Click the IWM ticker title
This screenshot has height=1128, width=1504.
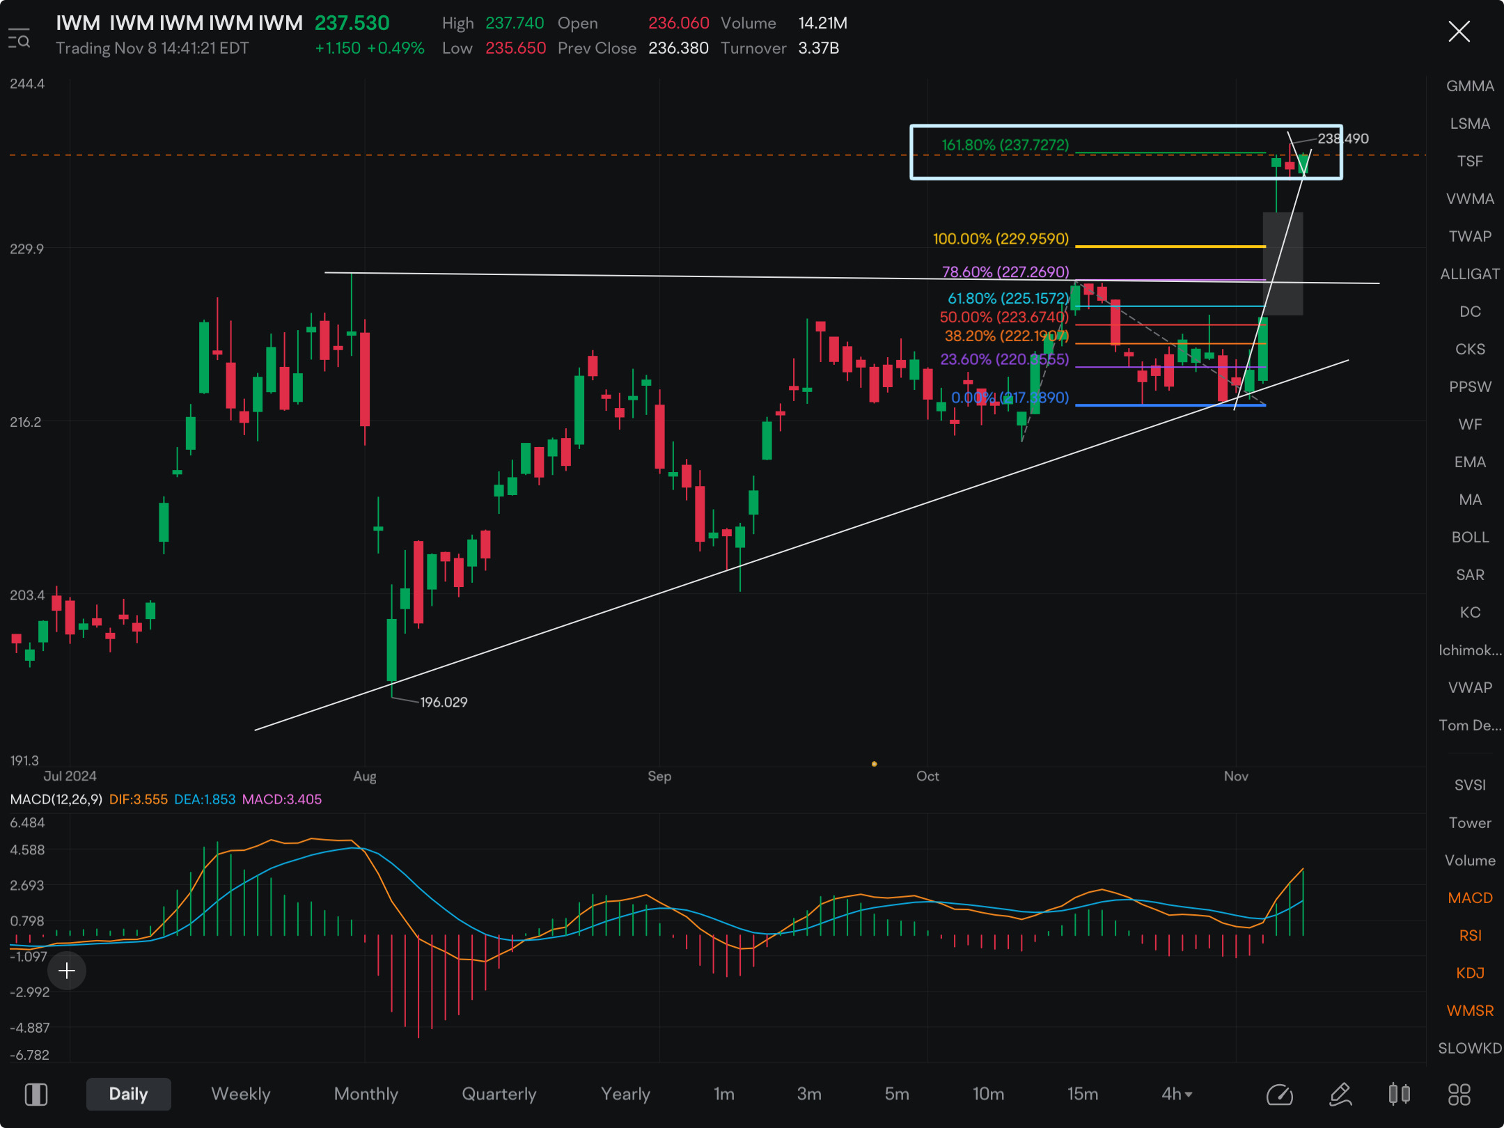pos(179,23)
